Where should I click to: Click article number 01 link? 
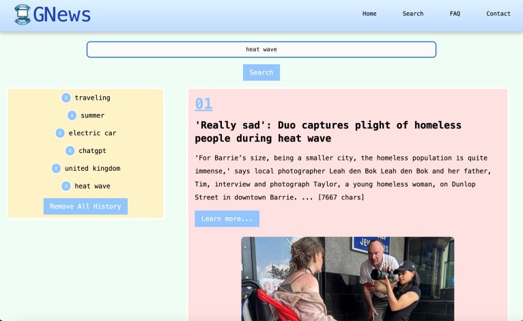click(203, 104)
